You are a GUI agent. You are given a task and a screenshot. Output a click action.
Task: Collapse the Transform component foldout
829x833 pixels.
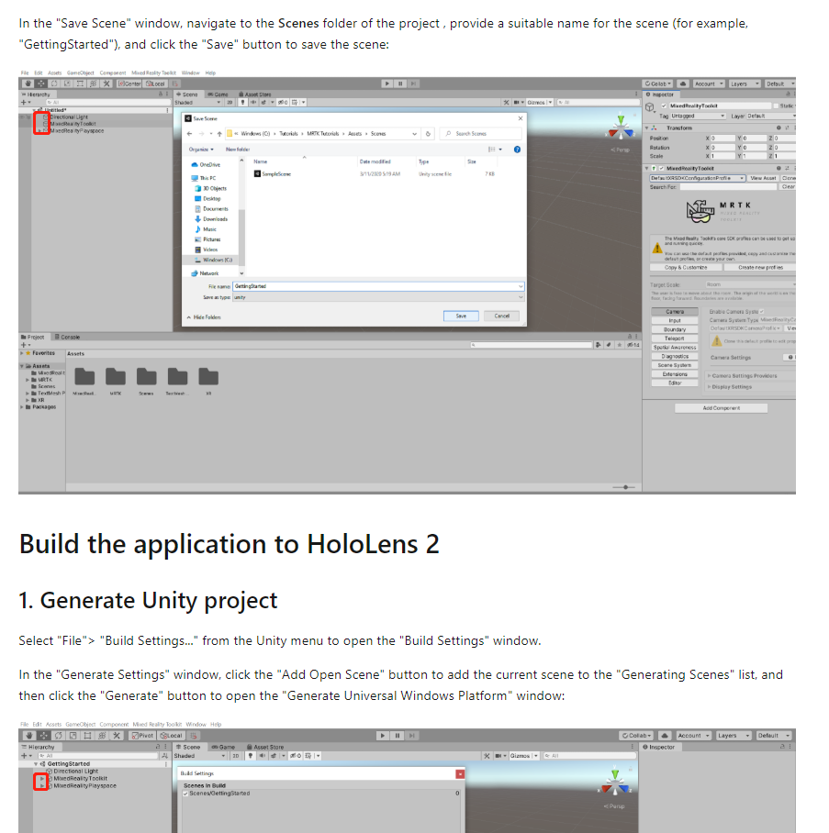coord(646,128)
